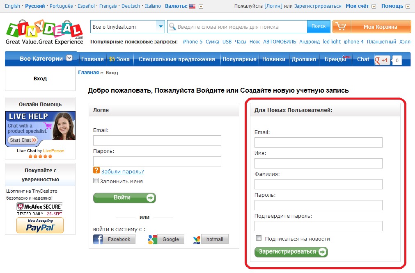Click the MSN hotmail login icon
The height and width of the screenshot is (273, 415).
click(197, 239)
